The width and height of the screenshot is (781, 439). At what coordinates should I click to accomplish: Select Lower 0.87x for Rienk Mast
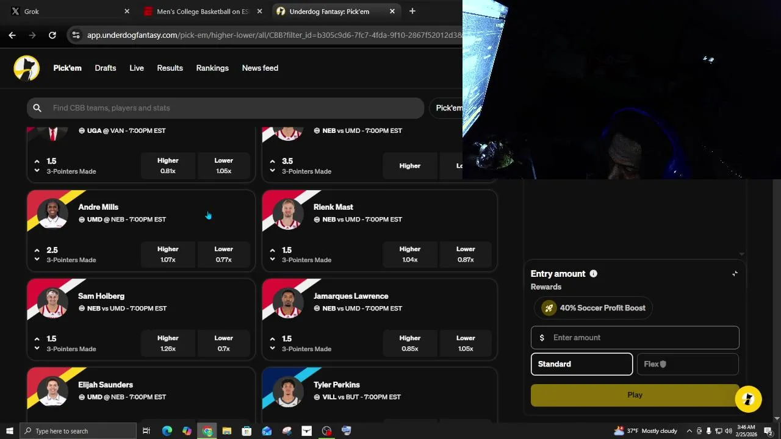pos(466,254)
